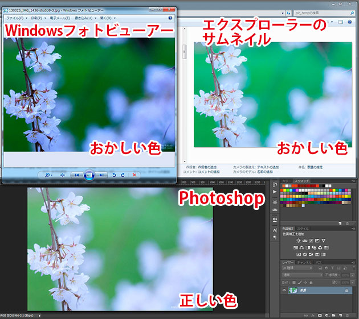Open 印刷(P) menu in Photo Viewer
Screen dimensions: 359x319
tap(39, 18)
